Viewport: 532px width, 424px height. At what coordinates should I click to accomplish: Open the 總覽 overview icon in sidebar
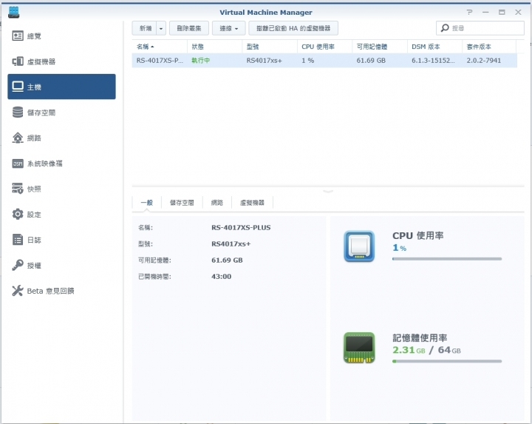(x=18, y=36)
